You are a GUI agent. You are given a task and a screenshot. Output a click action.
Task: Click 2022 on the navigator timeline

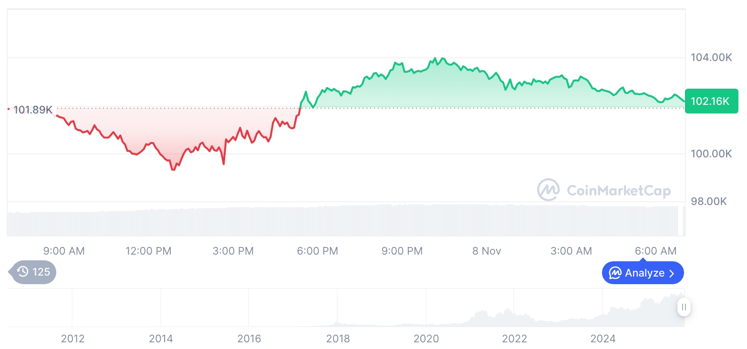515,339
